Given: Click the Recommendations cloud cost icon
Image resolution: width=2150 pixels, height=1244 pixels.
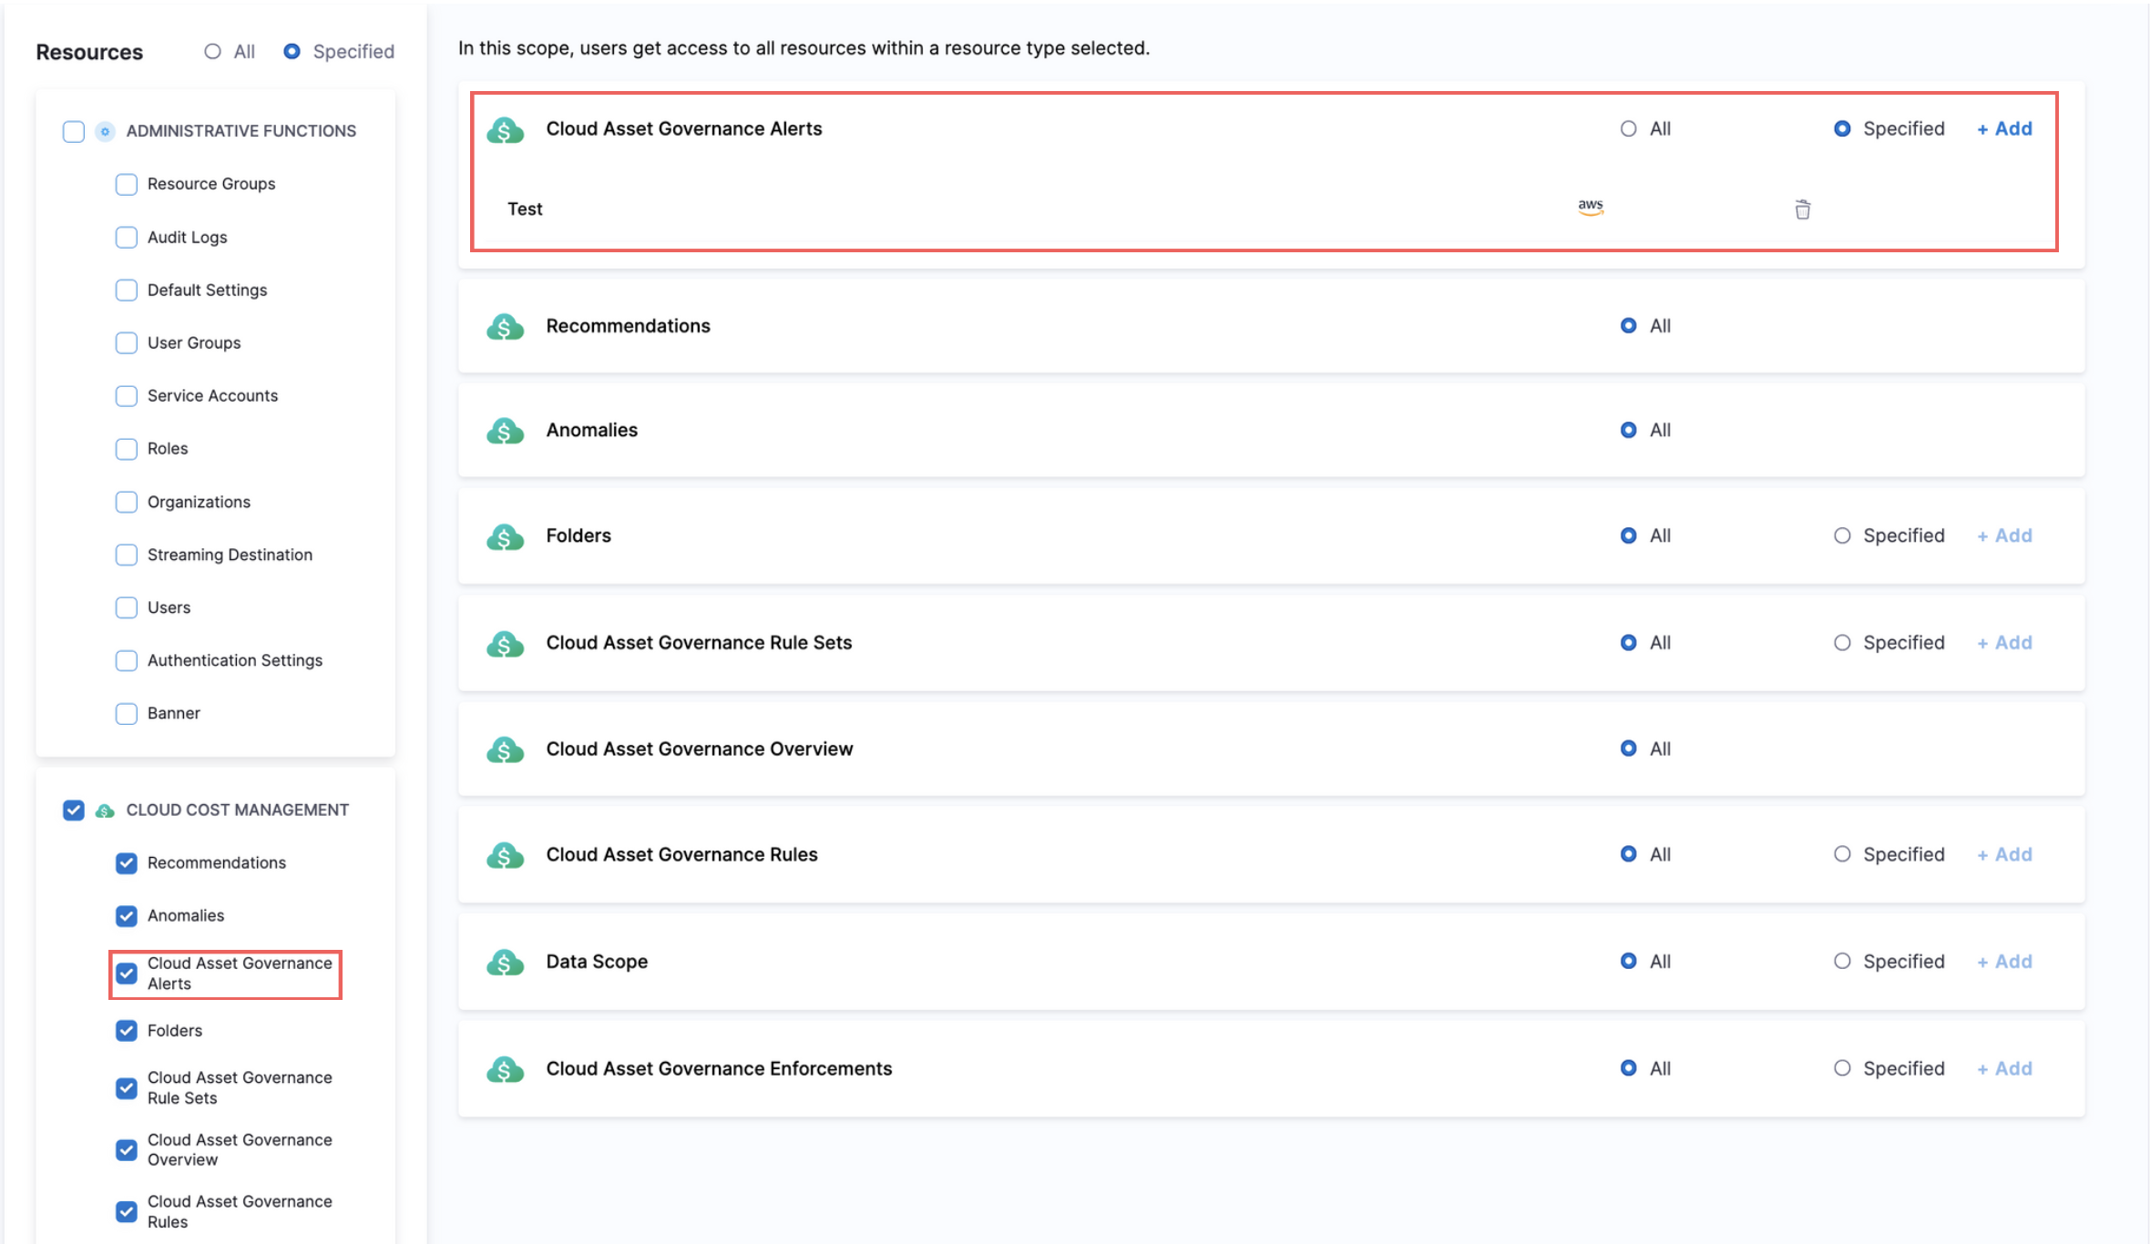Looking at the screenshot, I should pyautogui.click(x=505, y=327).
